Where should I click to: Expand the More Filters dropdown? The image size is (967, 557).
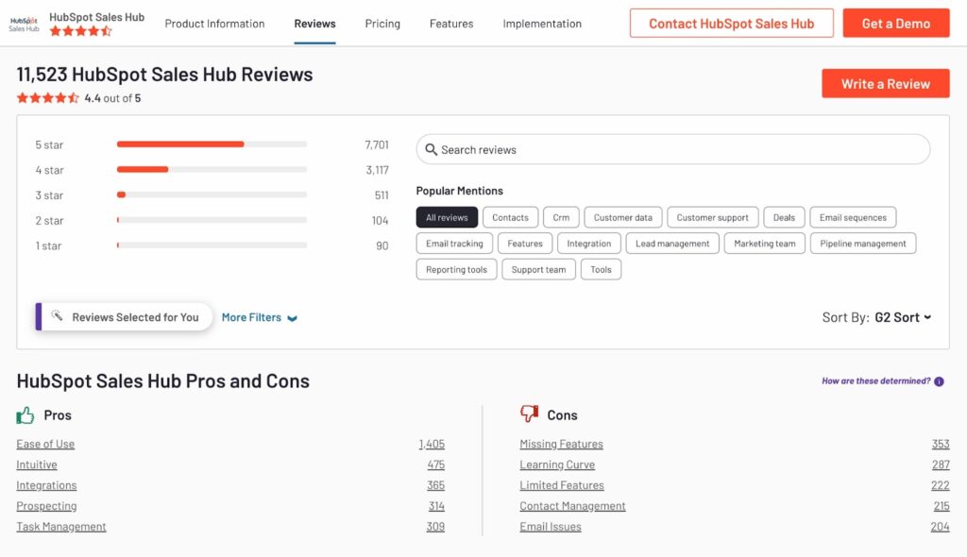pos(259,317)
